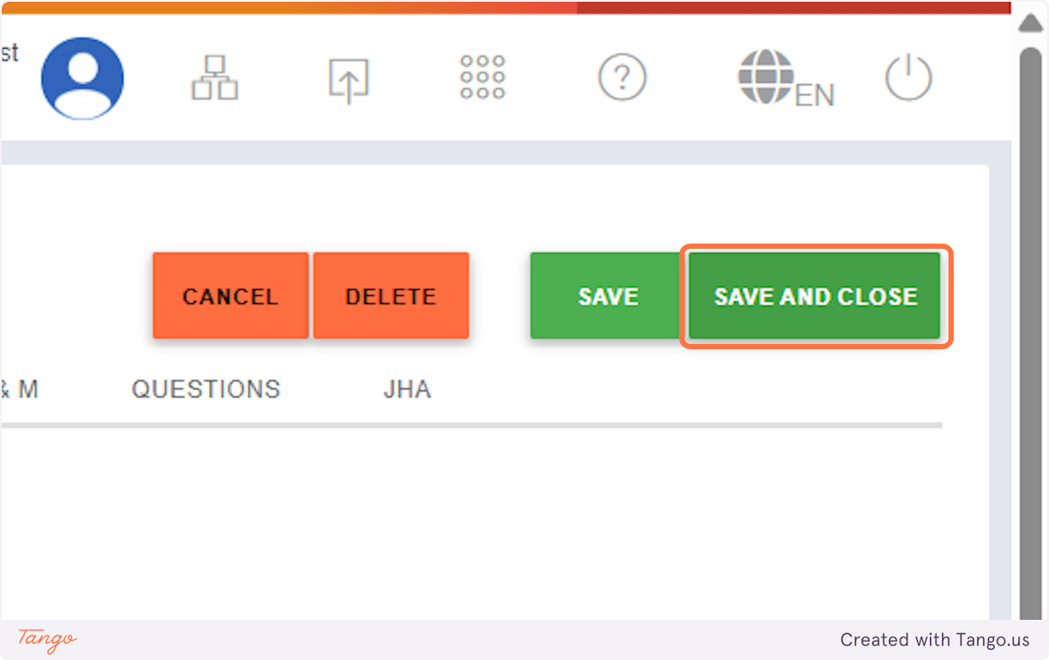The image size is (1049, 660).
Task: Open help via the question mark icon
Action: [x=622, y=79]
